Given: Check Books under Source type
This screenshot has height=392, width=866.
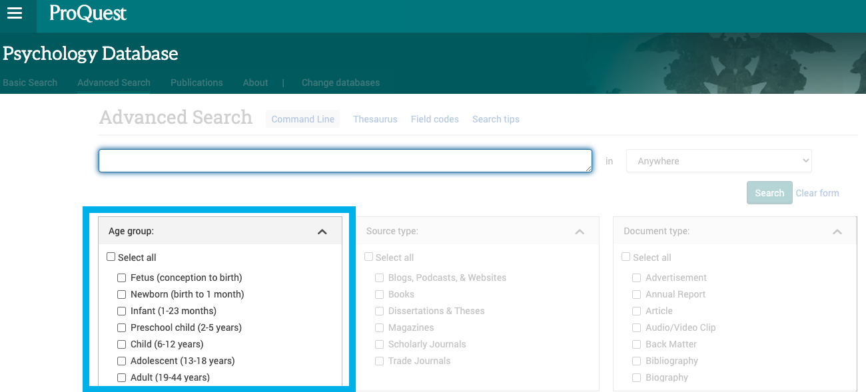Looking at the screenshot, I should coord(379,294).
